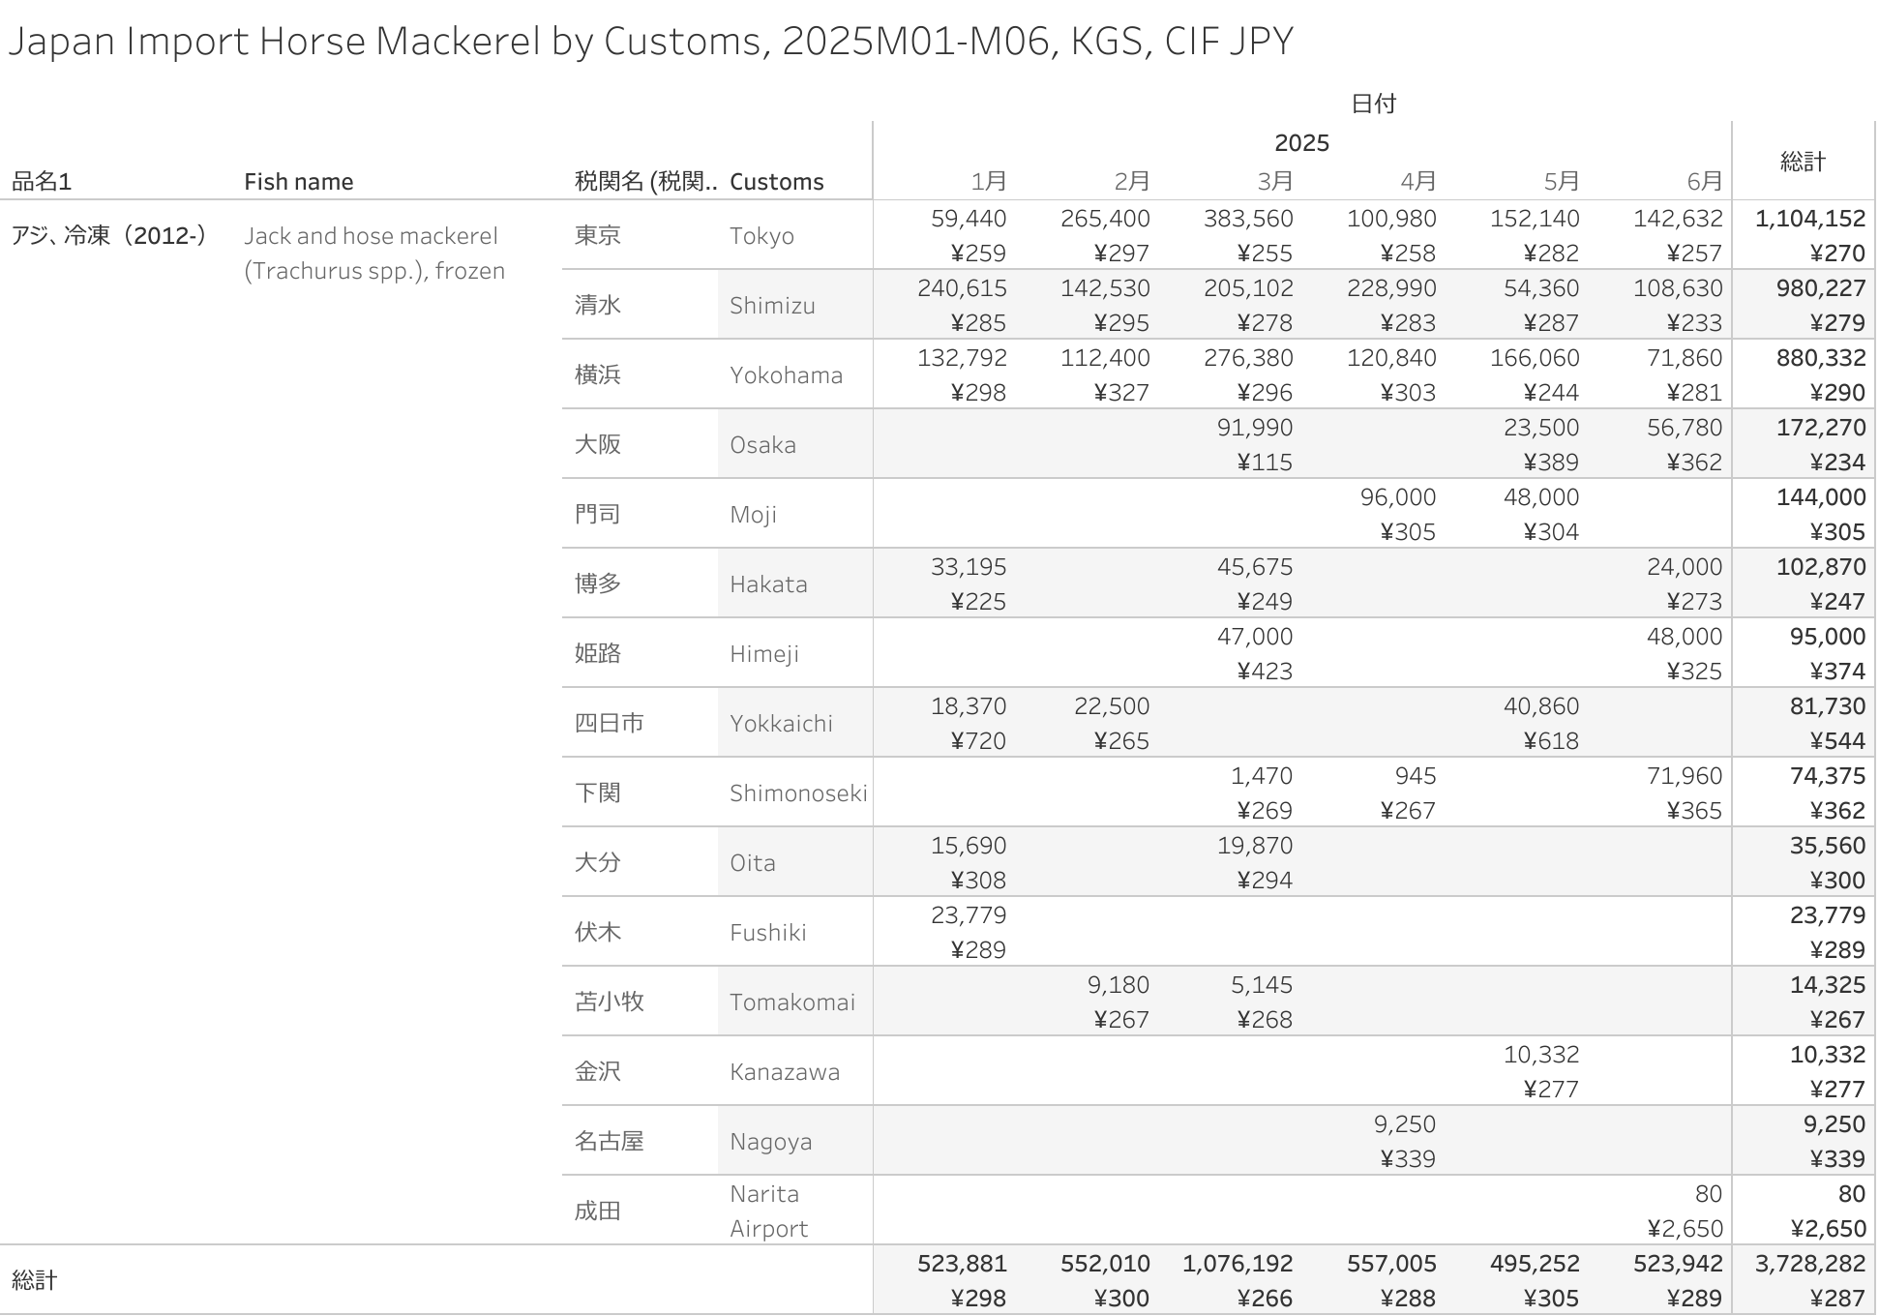
Task: Click the '2025' year header
Action: [x=1301, y=143]
